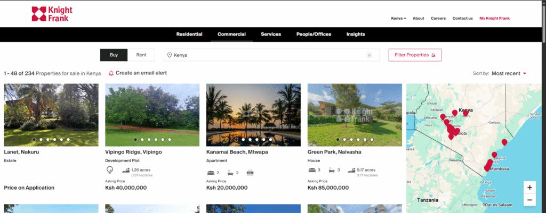Switch to the Rent option
The height and width of the screenshot is (213, 546).
tap(141, 55)
